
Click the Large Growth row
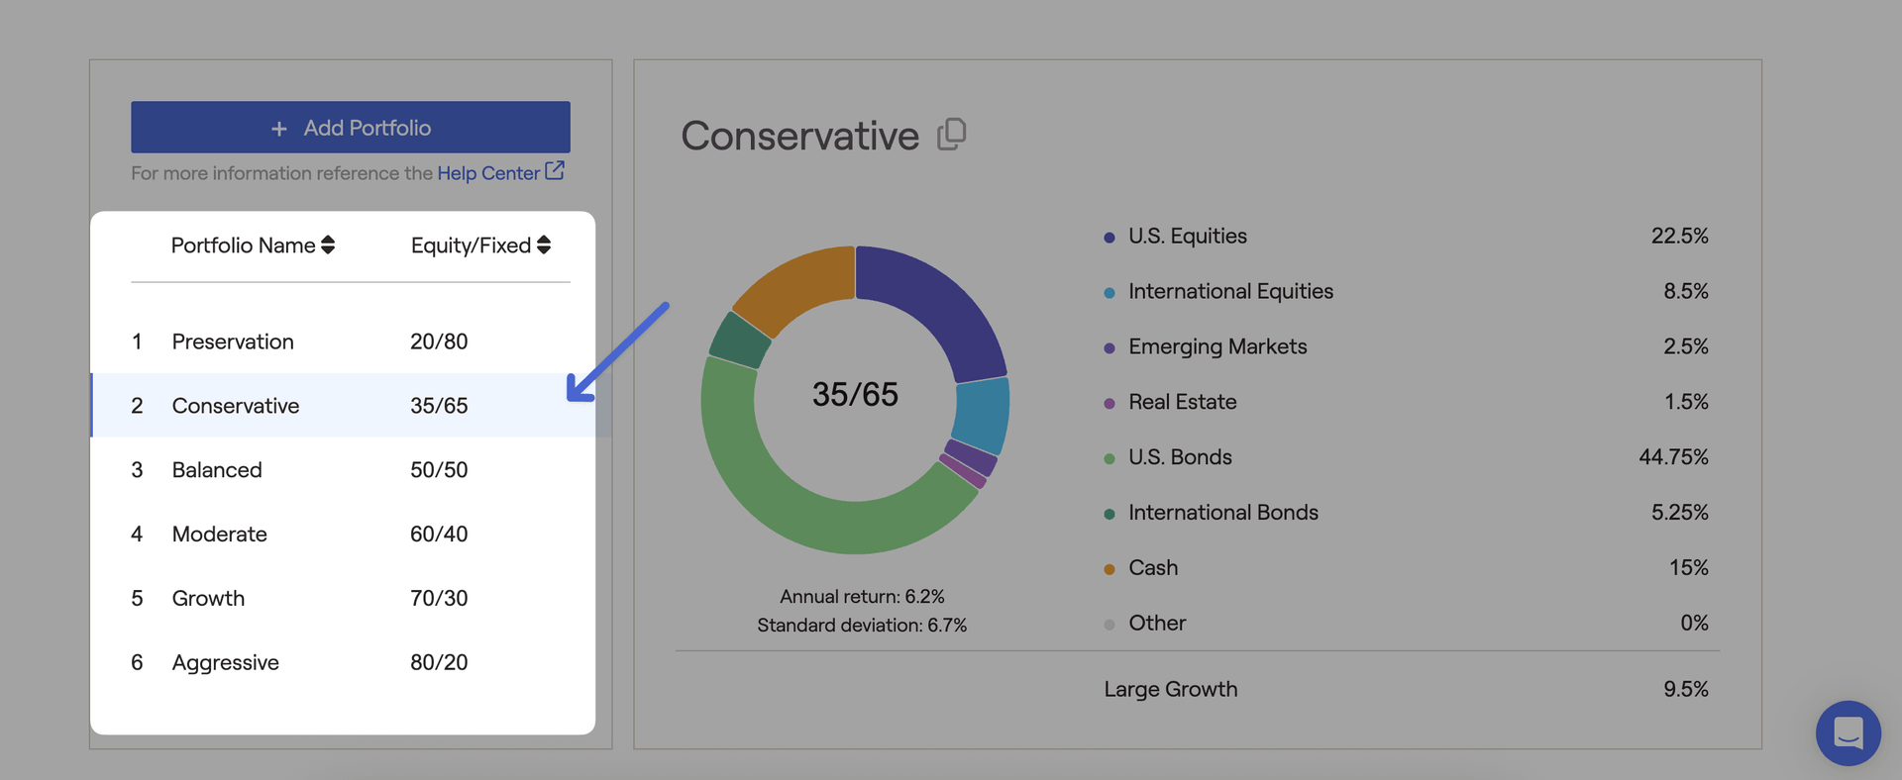pos(1171,689)
